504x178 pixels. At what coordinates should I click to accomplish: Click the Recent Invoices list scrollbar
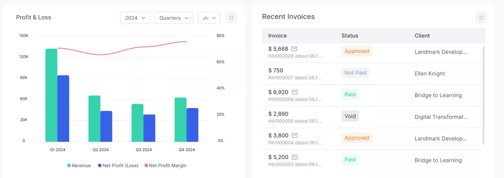click(484, 95)
